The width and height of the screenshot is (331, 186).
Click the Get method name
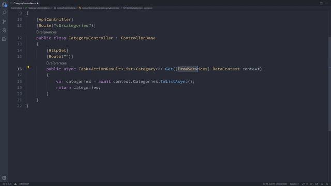(x=169, y=69)
